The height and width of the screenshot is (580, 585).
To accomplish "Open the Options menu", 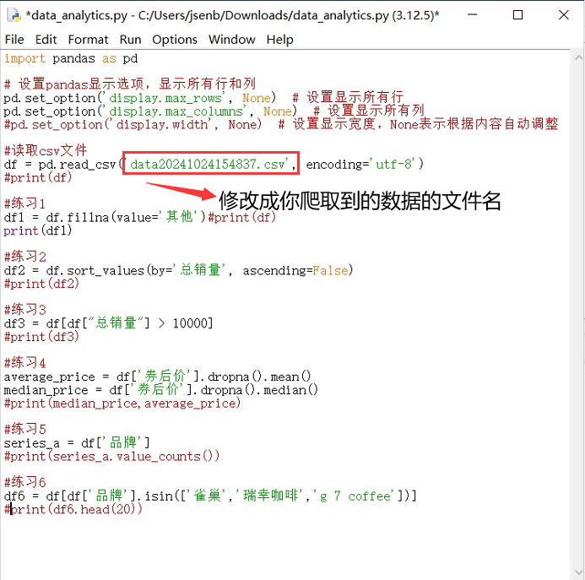I will coord(175,40).
